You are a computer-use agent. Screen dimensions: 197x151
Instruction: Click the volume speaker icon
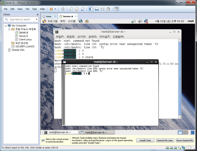(x=140, y=21)
